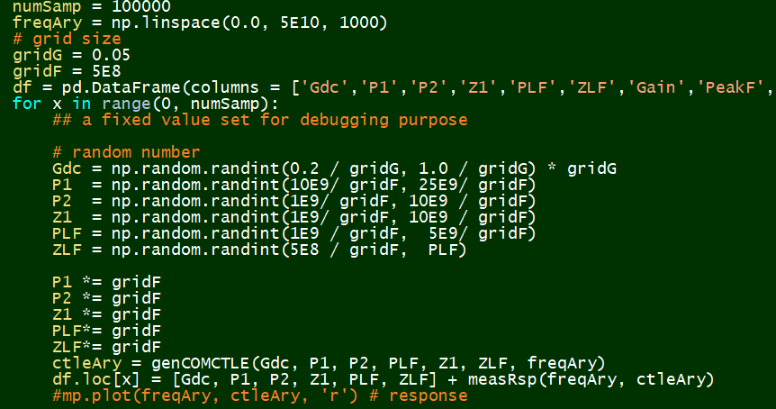This screenshot has width=776, height=409.
Task: Click the numSamp variable on the first line
Action: click(x=47, y=6)
